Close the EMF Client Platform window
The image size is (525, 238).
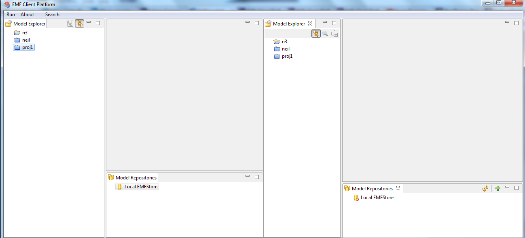[x=513, y=3]
